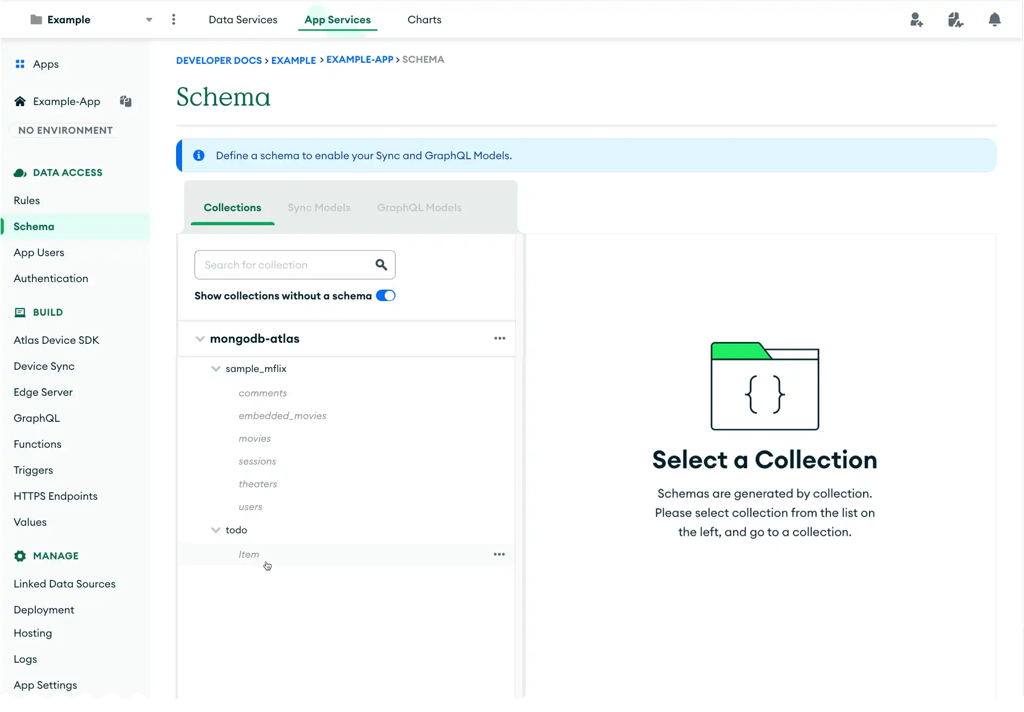Click the info icon in the schema banner
Screen dimensions: 1024x712
(x=199, y=155)
